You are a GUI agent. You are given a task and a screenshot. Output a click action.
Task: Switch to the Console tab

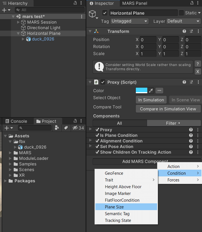point(16,121)
